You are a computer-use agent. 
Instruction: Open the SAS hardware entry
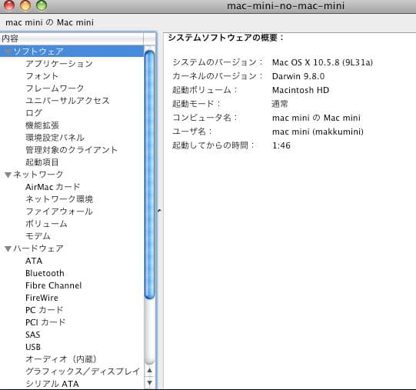(32, 335)
